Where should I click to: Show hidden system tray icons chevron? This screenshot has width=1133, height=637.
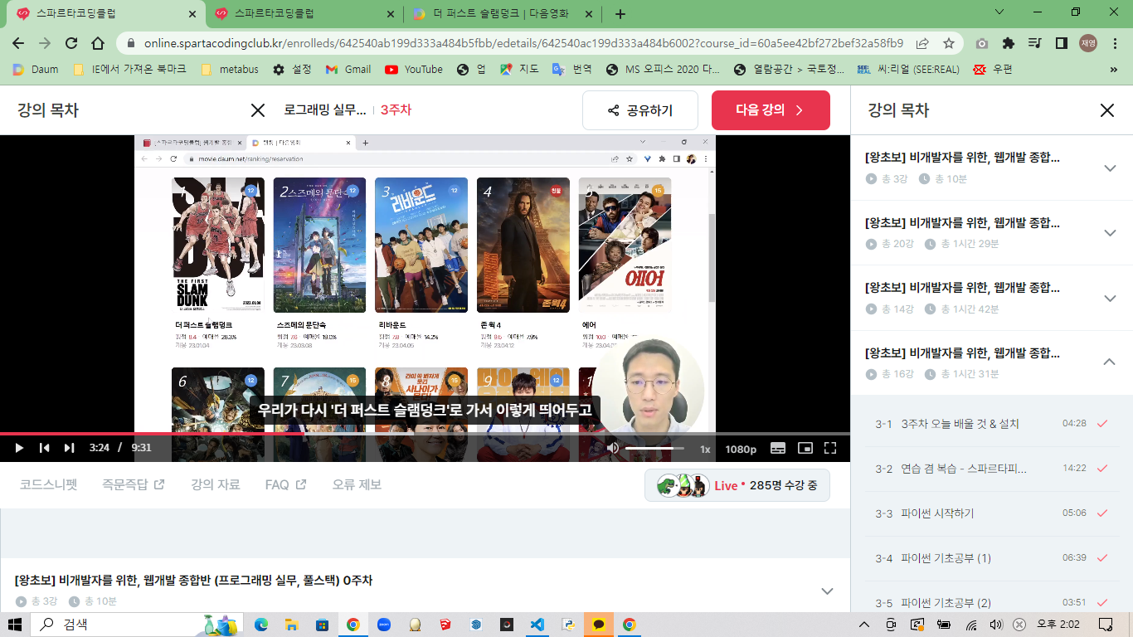[x=864, y=625]
